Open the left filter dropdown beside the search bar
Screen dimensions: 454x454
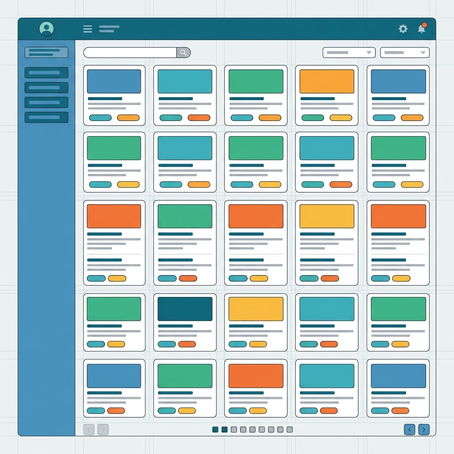(349, 52)
